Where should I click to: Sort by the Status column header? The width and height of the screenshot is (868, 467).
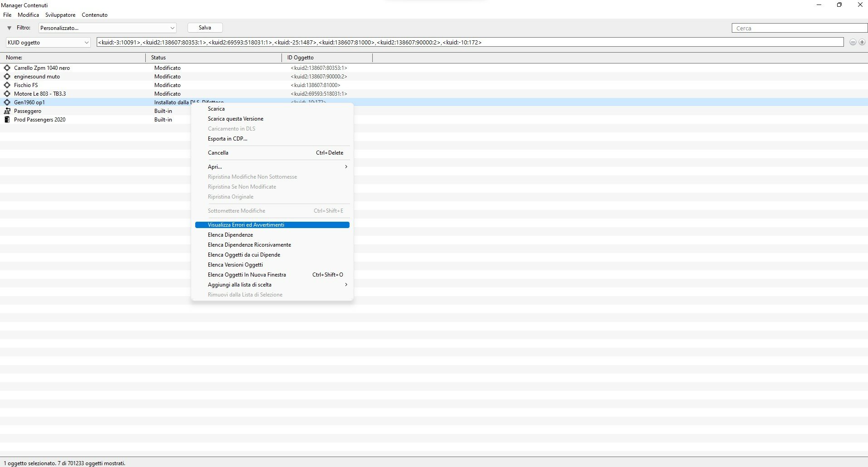213,58
